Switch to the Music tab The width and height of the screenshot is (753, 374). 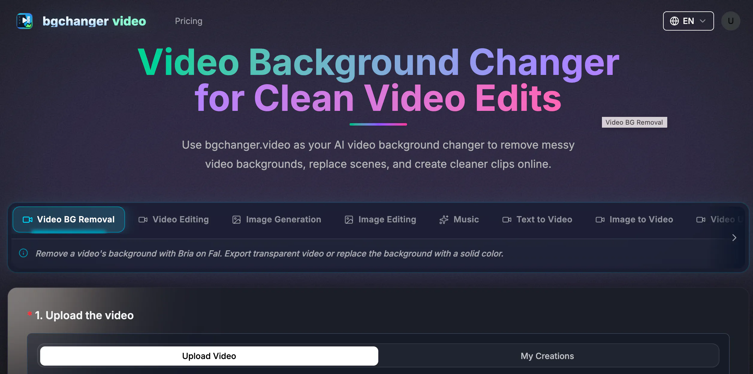pos(459,219)
